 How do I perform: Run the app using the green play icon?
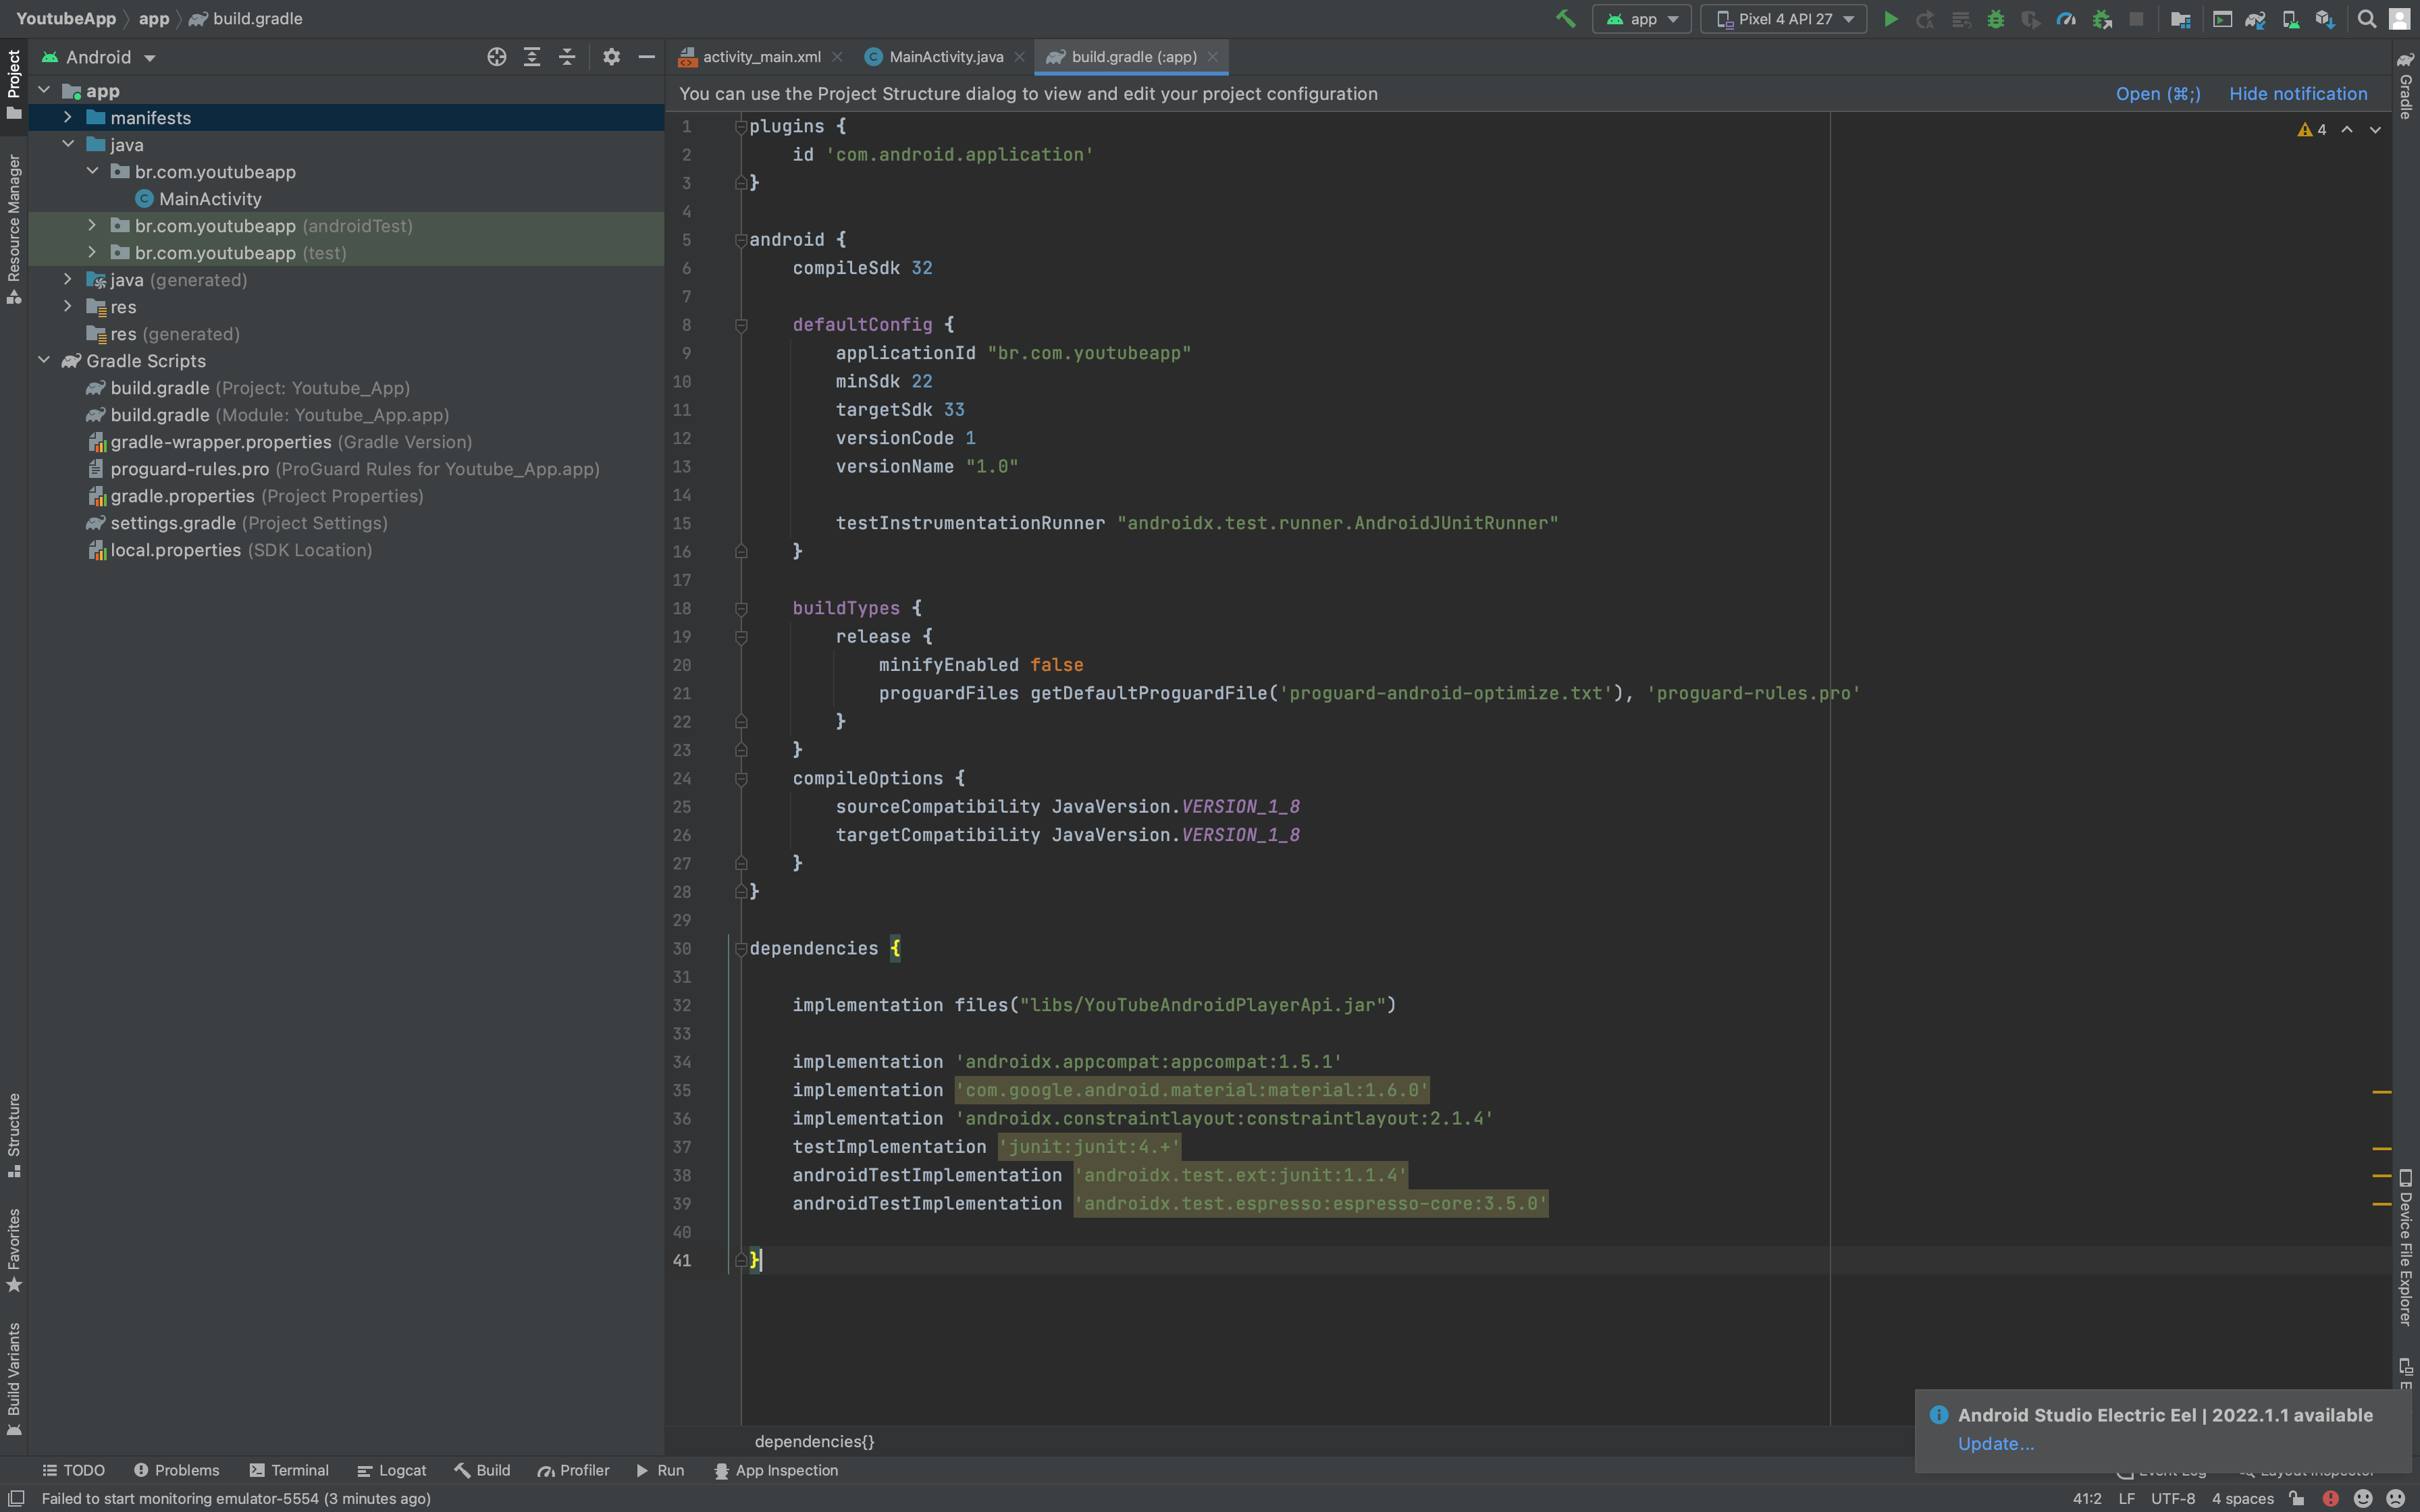point(1890,18)
